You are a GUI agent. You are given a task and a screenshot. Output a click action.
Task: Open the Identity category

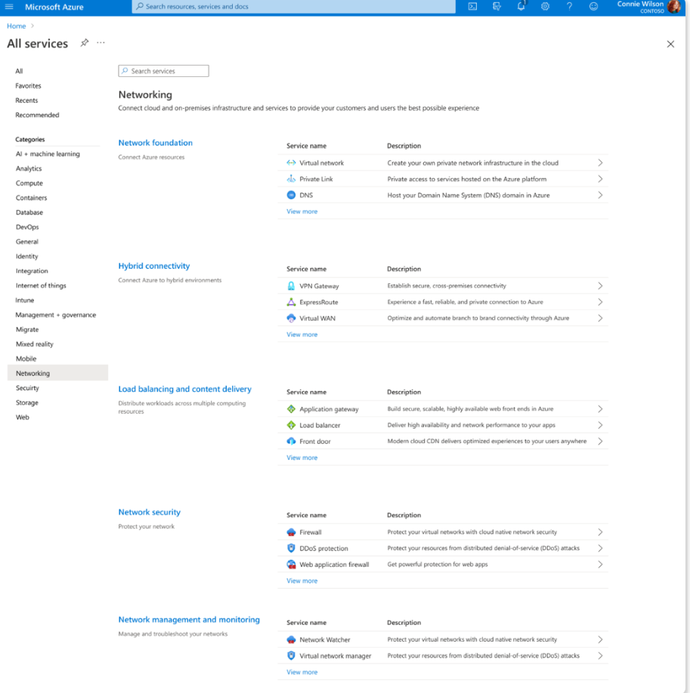pyautogui.click(x=27, y=257)
